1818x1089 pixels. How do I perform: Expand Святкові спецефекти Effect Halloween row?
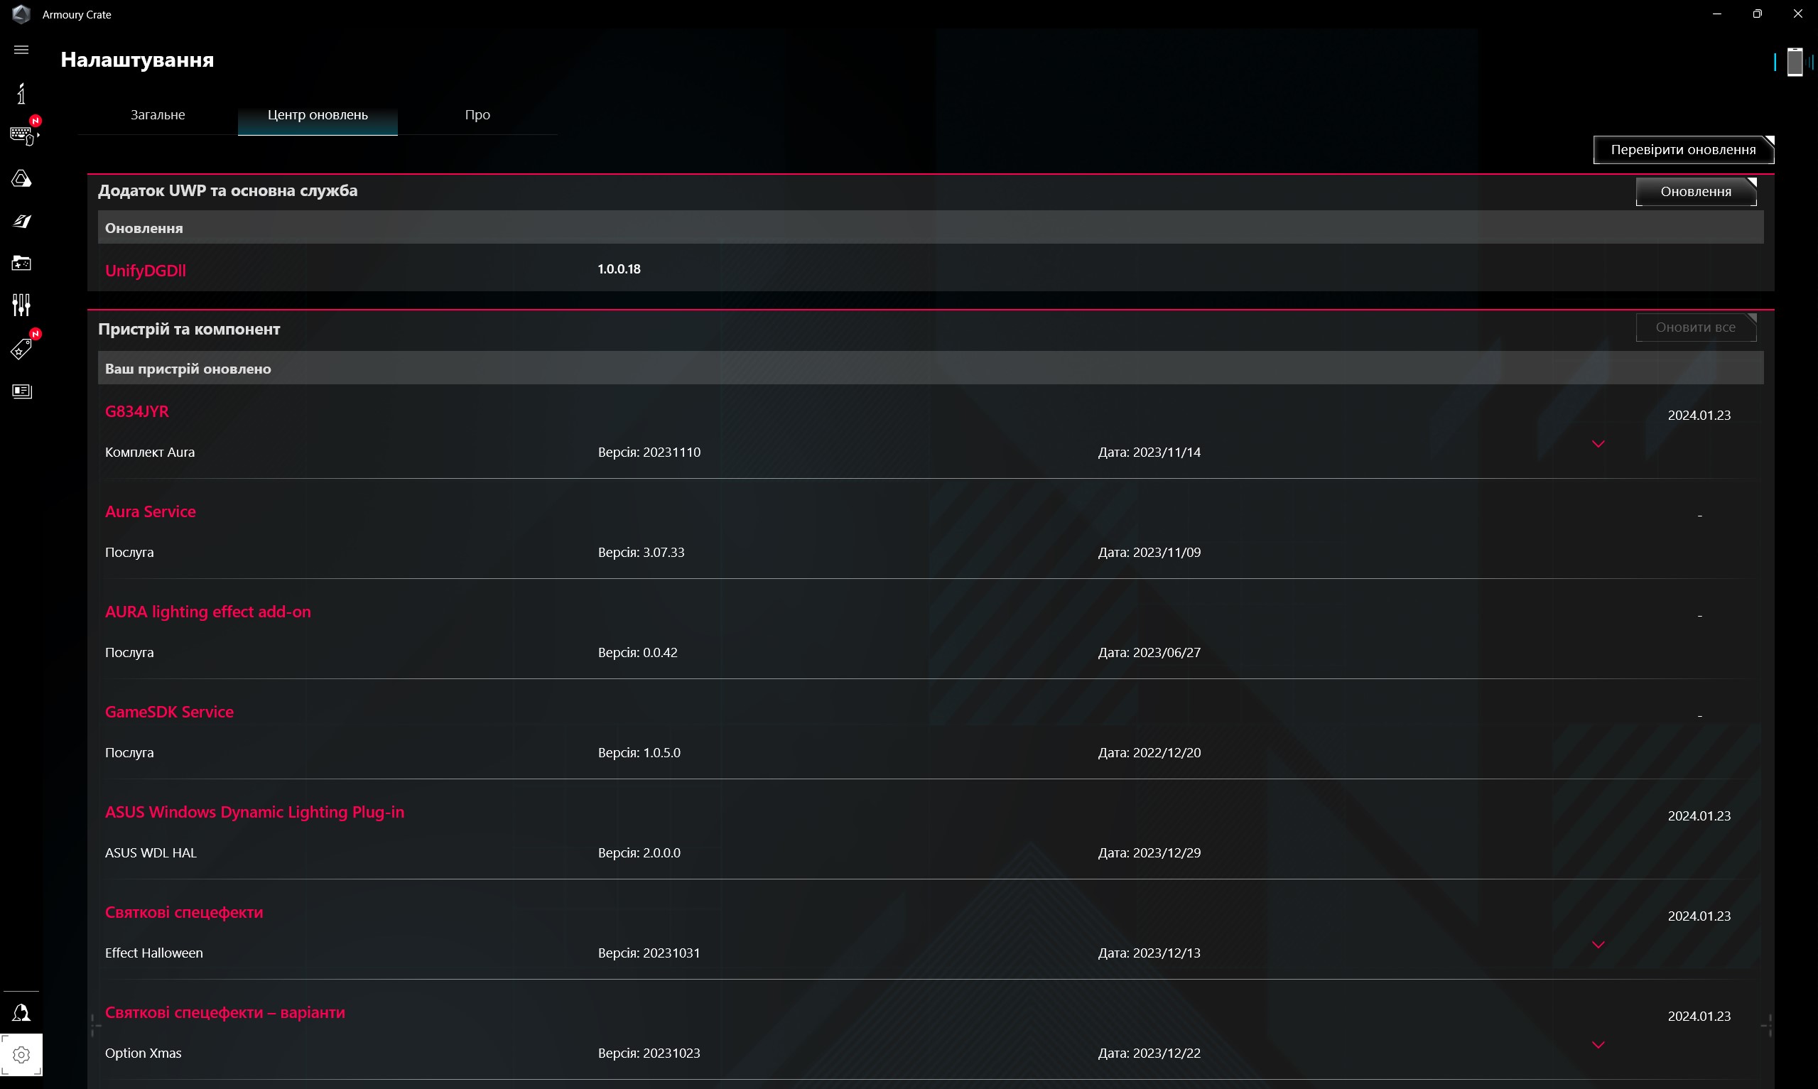coord(1598,944)
